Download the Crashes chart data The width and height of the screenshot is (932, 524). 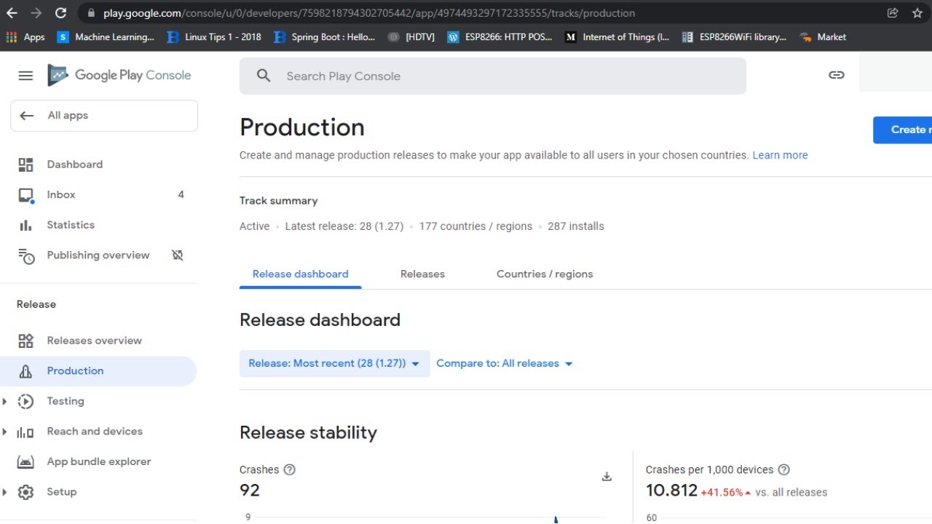(607, 477)
